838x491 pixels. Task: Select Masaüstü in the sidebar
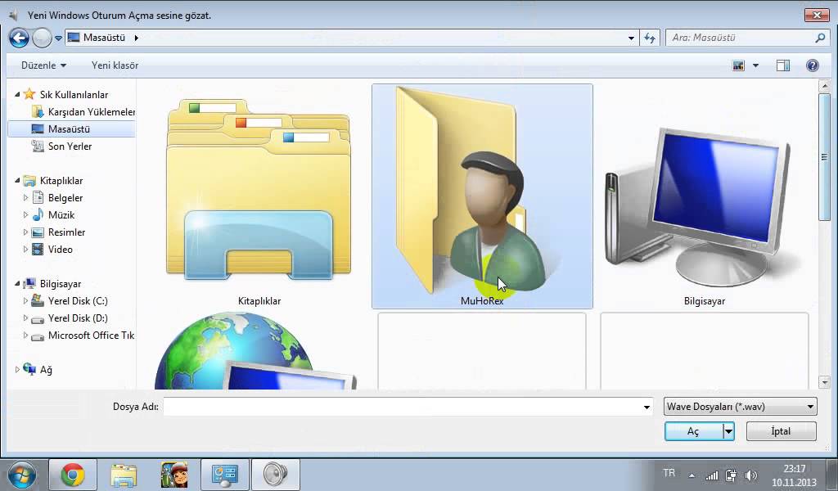69,128
